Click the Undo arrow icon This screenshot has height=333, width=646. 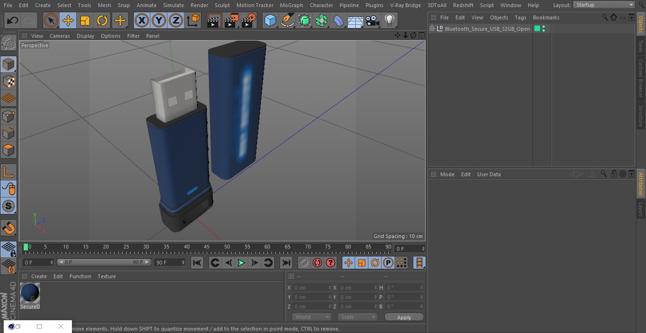[x=13, y=20]
